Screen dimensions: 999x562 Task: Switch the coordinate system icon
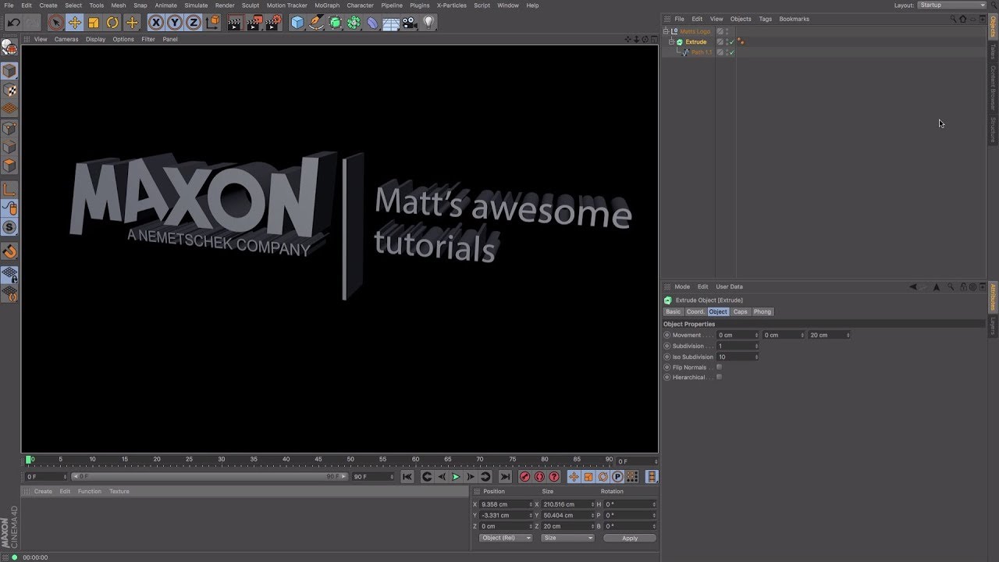click(x=212, y=23)
